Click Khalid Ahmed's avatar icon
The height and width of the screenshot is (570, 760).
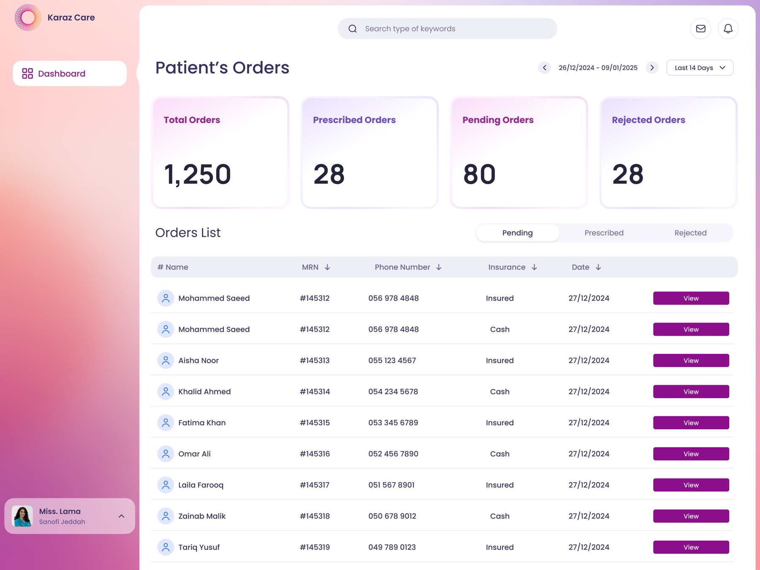(166, 391)
